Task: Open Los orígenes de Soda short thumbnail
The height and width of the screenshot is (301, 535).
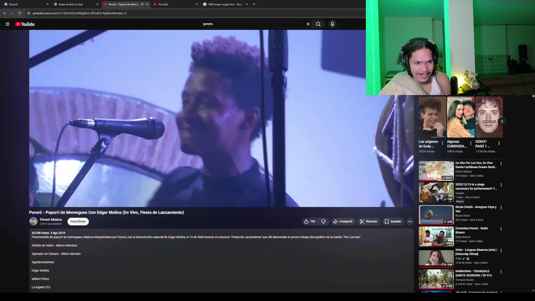Action: click(x=432, y=117)
